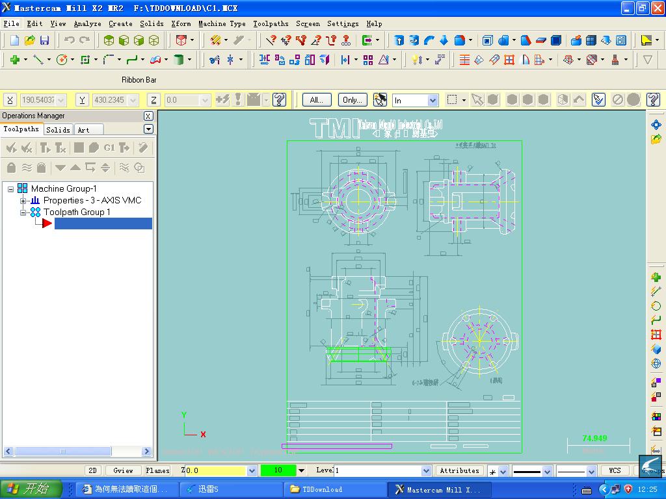Open the Level number dropdown
Image resolution: width=666 pixels, height=499 pixels.
pos(427,470)
